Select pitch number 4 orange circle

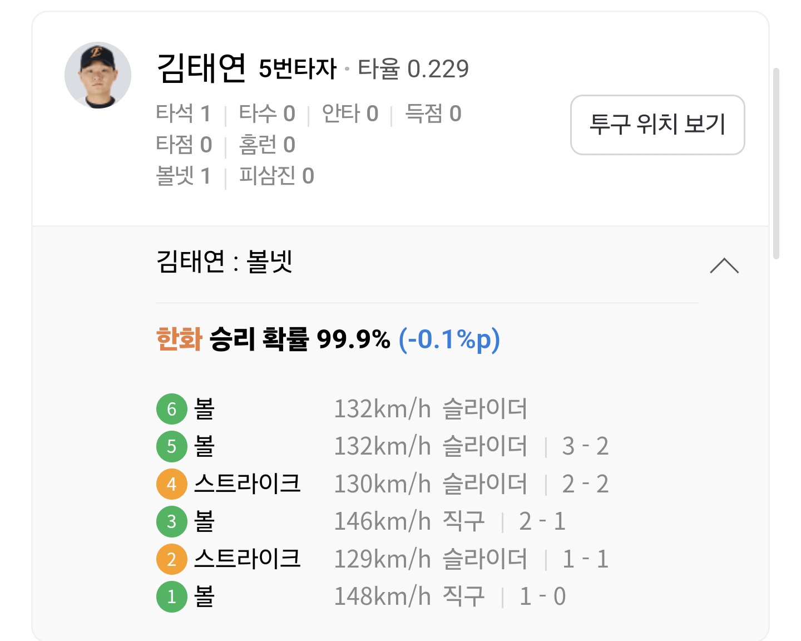(171, 484)
